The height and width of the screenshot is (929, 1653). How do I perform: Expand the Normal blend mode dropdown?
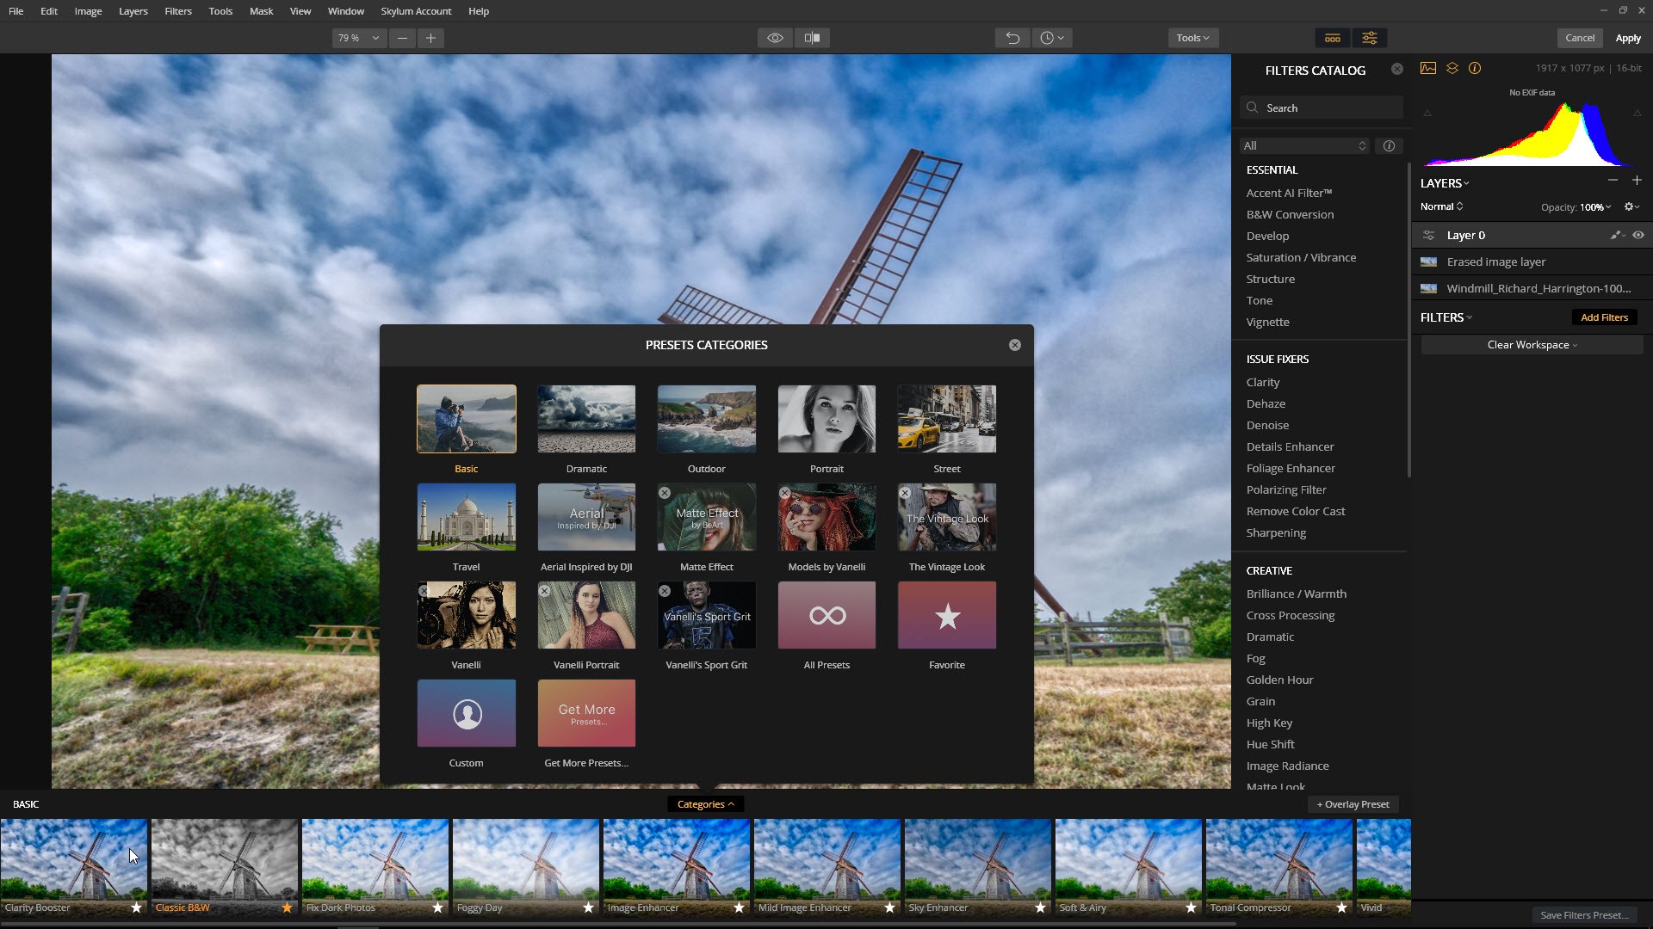(1442, 206)
